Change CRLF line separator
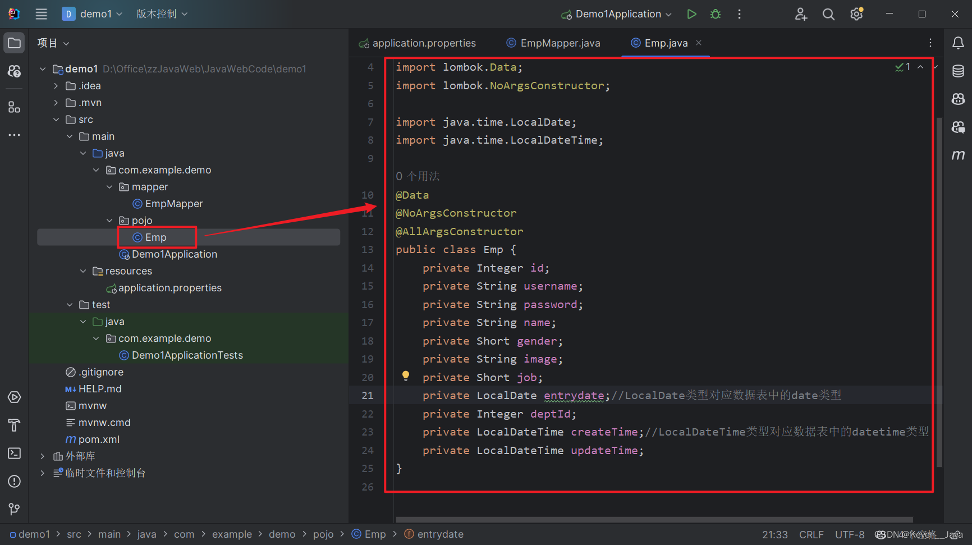This screenshot has width=972, height=545. tap(811, 534)
